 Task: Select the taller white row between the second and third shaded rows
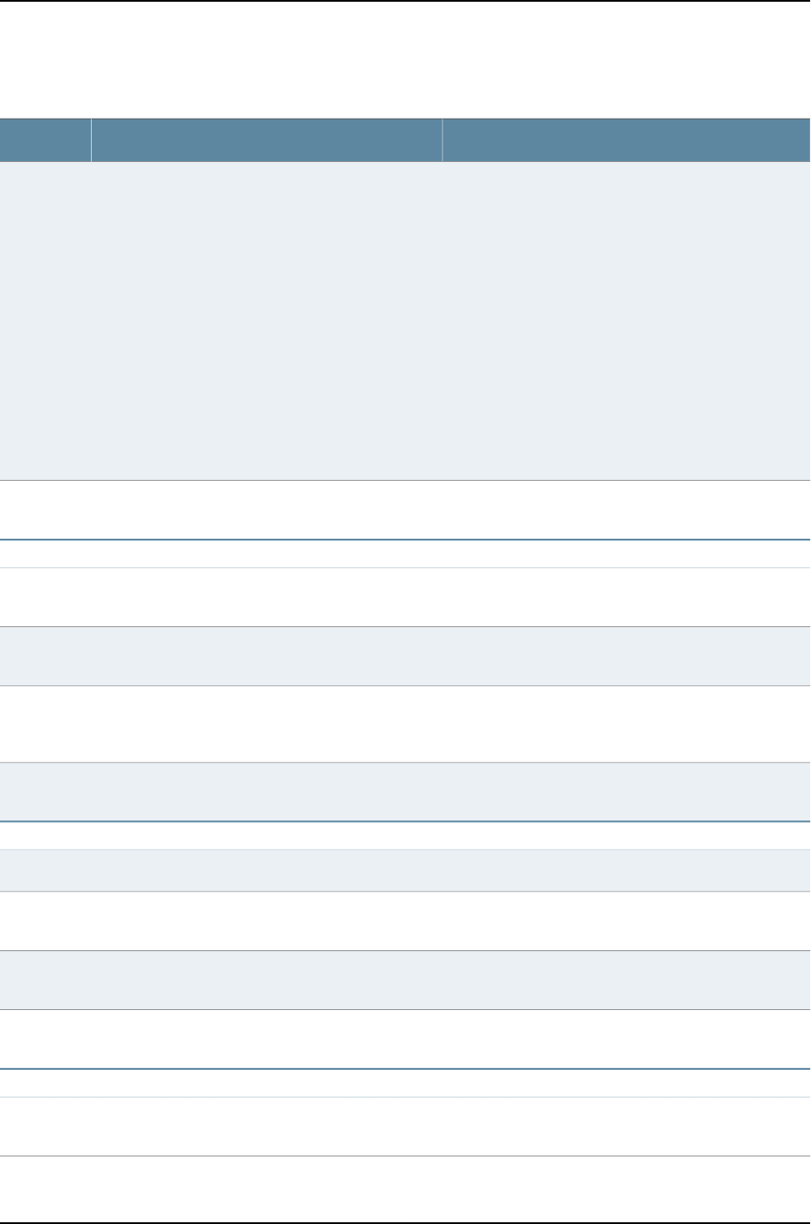[405, 724]
